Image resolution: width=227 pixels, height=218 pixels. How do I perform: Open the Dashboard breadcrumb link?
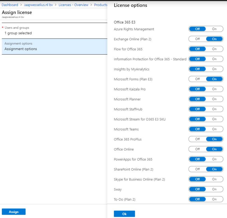[x=10, y=5]
